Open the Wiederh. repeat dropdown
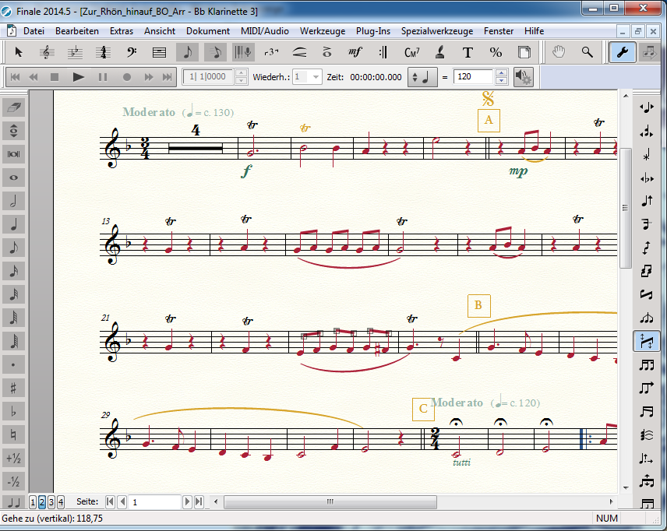Screen dimensions: 667x531 coord(316,77)
